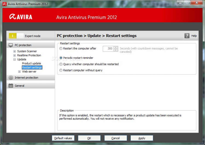Click the Default values button
Image resolution: width=205 pixels, height=145 pixels.
63,138
